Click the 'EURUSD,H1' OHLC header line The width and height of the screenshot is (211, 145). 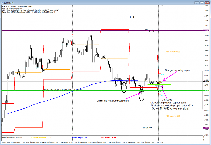pos(17,6)
